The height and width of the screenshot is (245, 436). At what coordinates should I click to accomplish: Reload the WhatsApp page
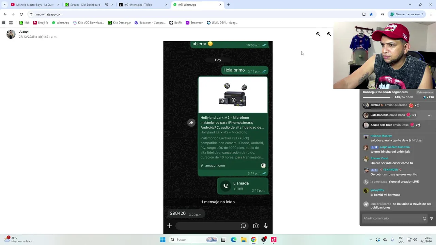coord(21,14)
